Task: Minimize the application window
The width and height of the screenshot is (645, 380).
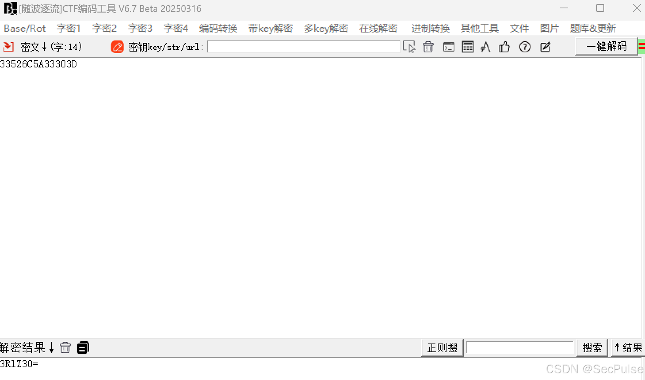Action: [x=564, y=8]
